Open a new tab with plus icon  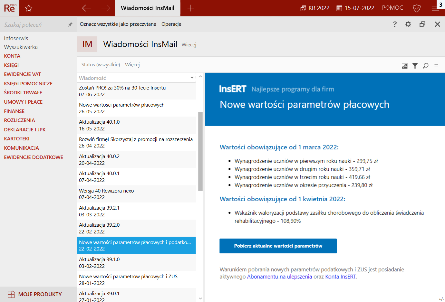191,8
